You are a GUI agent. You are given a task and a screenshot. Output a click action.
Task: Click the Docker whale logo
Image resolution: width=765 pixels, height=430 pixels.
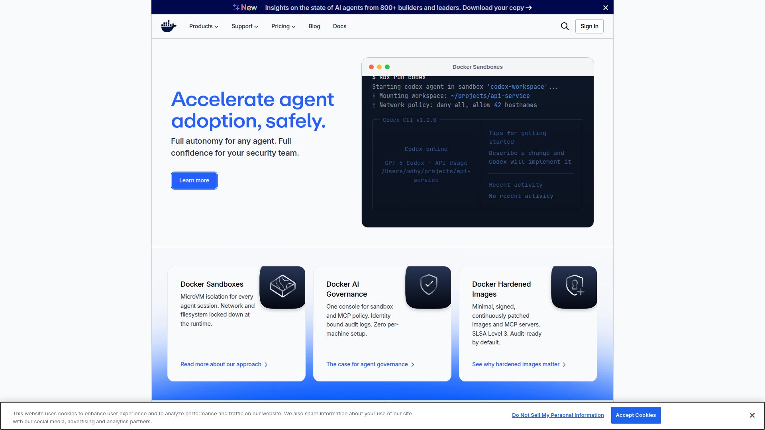169,26
